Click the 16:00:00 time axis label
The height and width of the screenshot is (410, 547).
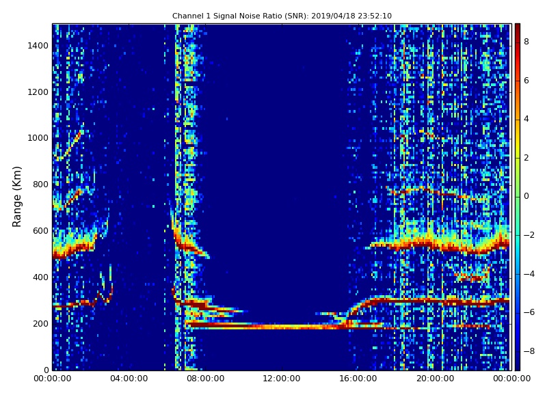[358, 379]
